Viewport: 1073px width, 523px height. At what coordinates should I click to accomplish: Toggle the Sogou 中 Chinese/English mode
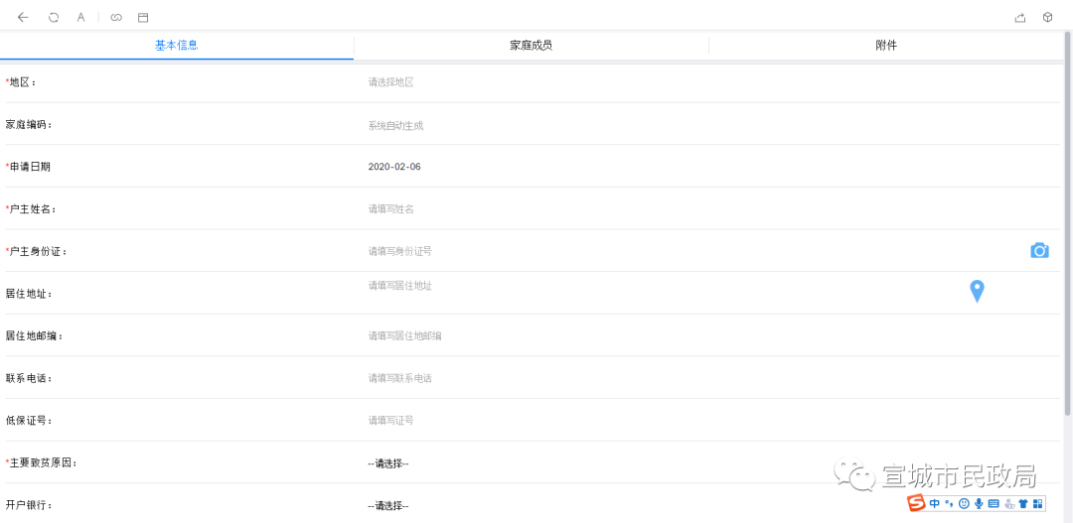pos(935,504)
